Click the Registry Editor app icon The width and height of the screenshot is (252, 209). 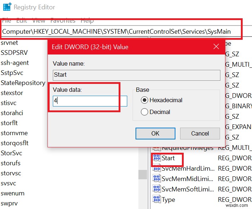[7, 7]
